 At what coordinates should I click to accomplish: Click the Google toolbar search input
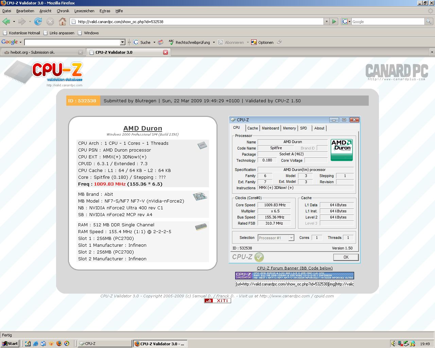click(x=72, y=42)
